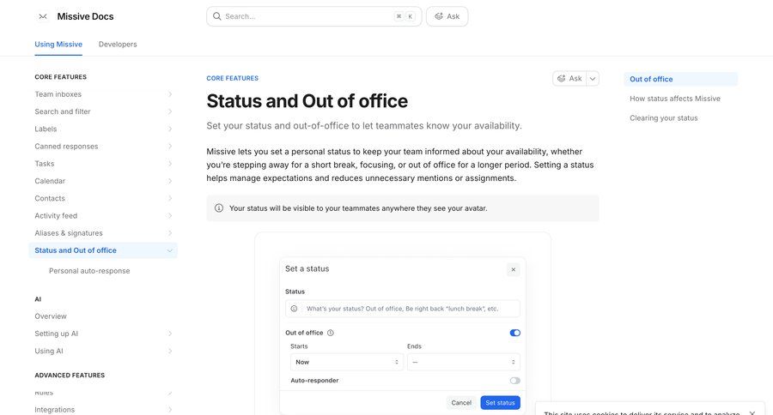Image resolution: width=773 pixels, height=415 pixels.
Task: Click the info icon in the status note
Action: tap(219, 208)
